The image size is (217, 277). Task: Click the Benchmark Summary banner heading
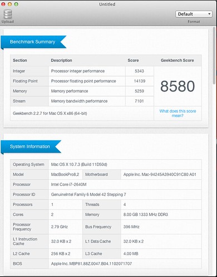point(33,42)
